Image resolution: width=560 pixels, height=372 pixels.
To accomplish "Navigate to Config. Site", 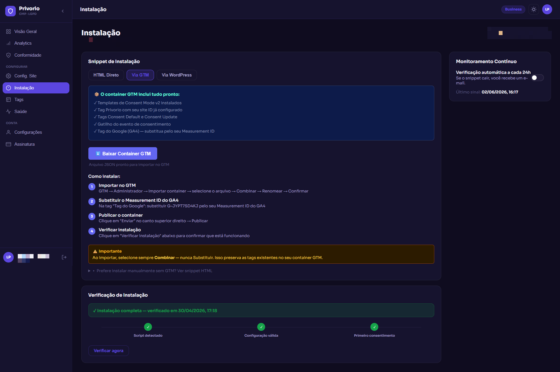I will point(36,76).
